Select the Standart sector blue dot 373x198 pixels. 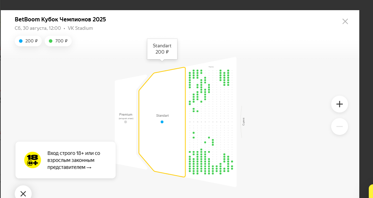click(162, 122)
